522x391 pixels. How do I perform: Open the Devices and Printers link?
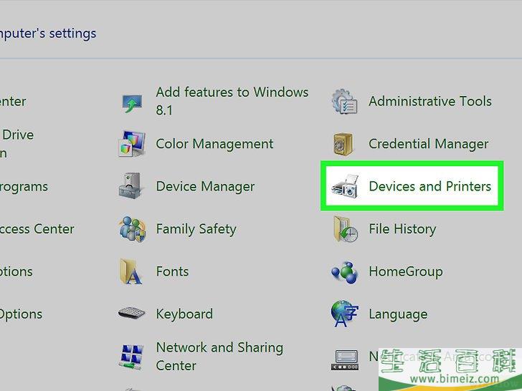point(430,186)
